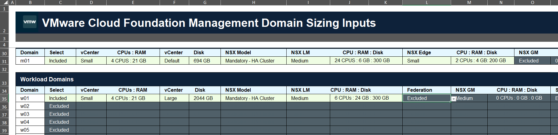Click w01 Select cell showing Included
Viewport: 558px width, 135px height.
pos(60,98)
